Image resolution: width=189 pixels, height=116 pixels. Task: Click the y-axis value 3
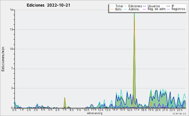[x=12, y=88]
